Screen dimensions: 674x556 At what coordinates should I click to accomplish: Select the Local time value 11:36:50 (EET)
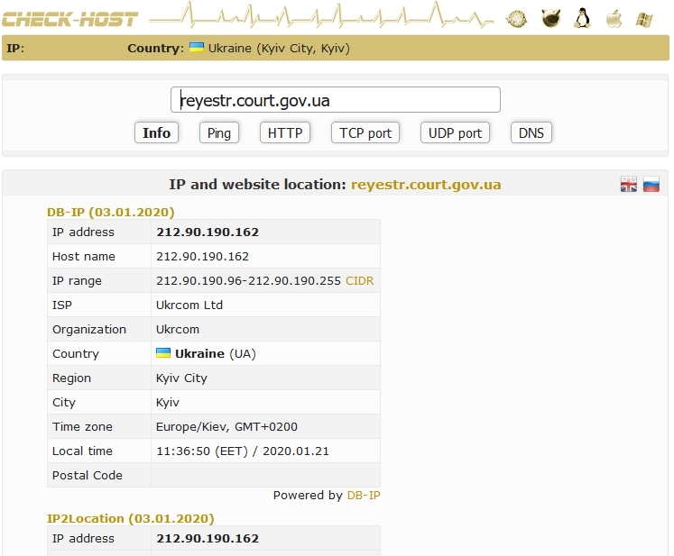click(243, 451)
